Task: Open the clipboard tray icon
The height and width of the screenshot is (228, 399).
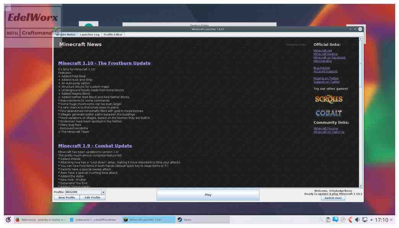Action: coord(328,220)
